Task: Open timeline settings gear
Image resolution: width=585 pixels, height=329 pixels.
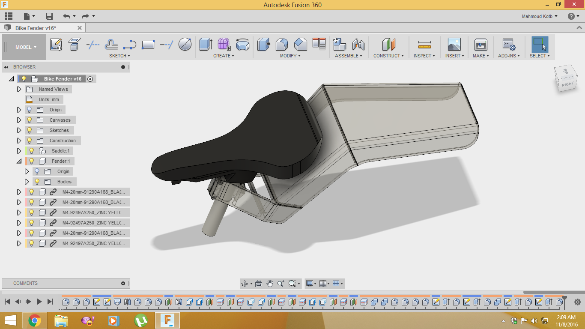Action: [x=577, y=302]
